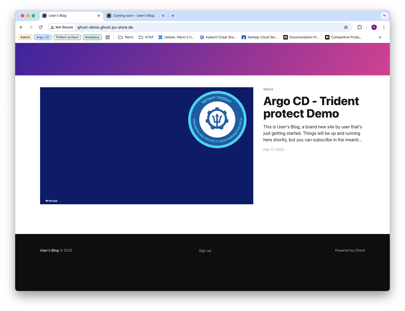The width and height of the screenshot is (405, 311).
Task: Open the post's NetApp Trident feature image
Action: tap(147, 146)
